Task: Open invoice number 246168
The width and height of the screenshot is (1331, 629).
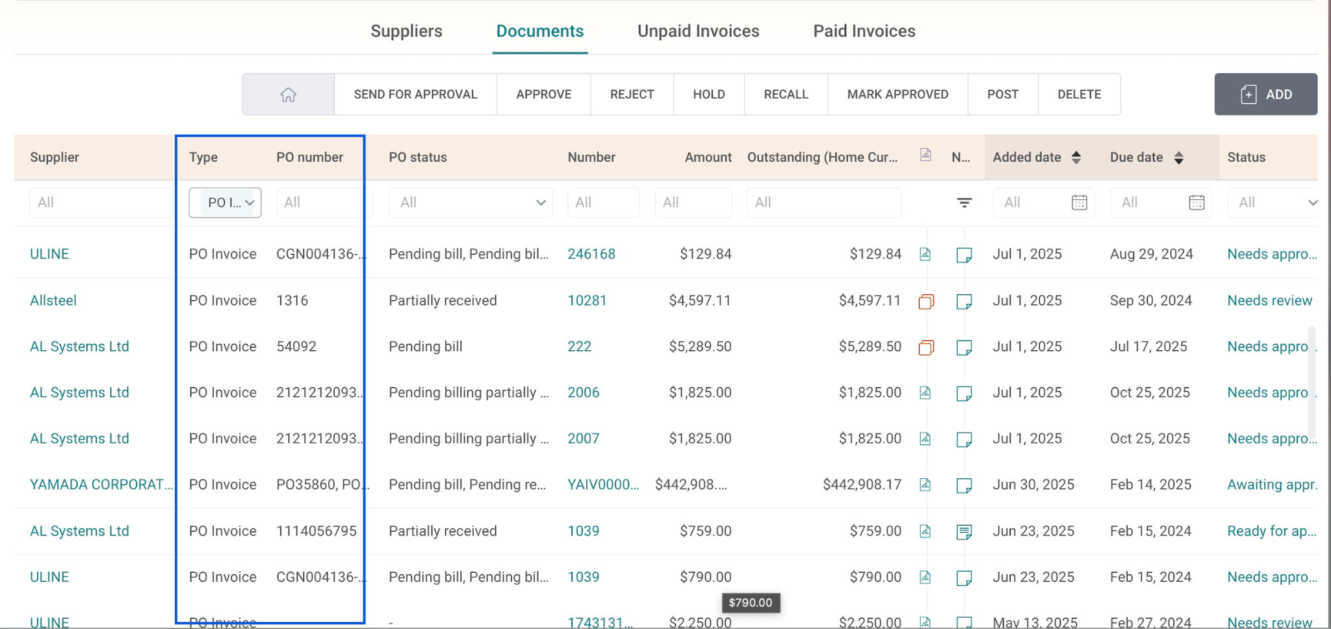Action: (591, 254)
